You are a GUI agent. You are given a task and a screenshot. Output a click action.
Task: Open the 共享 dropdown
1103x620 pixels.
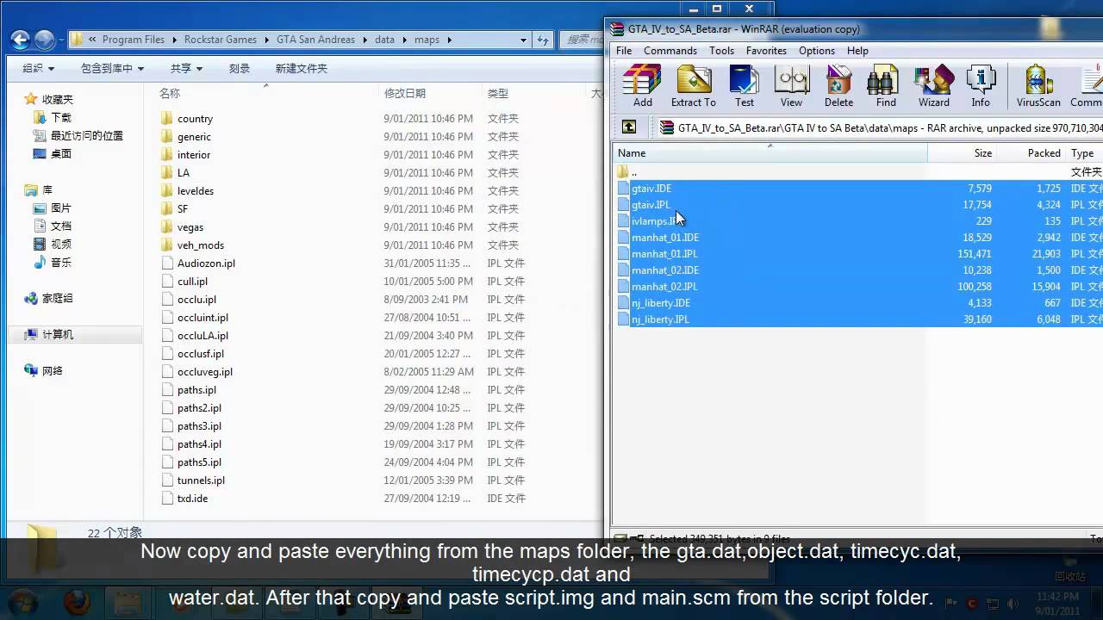186,68
